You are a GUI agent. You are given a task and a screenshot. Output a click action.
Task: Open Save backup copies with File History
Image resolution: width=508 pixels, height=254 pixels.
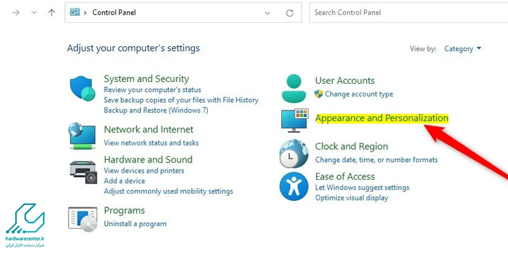tap(181, 100)
